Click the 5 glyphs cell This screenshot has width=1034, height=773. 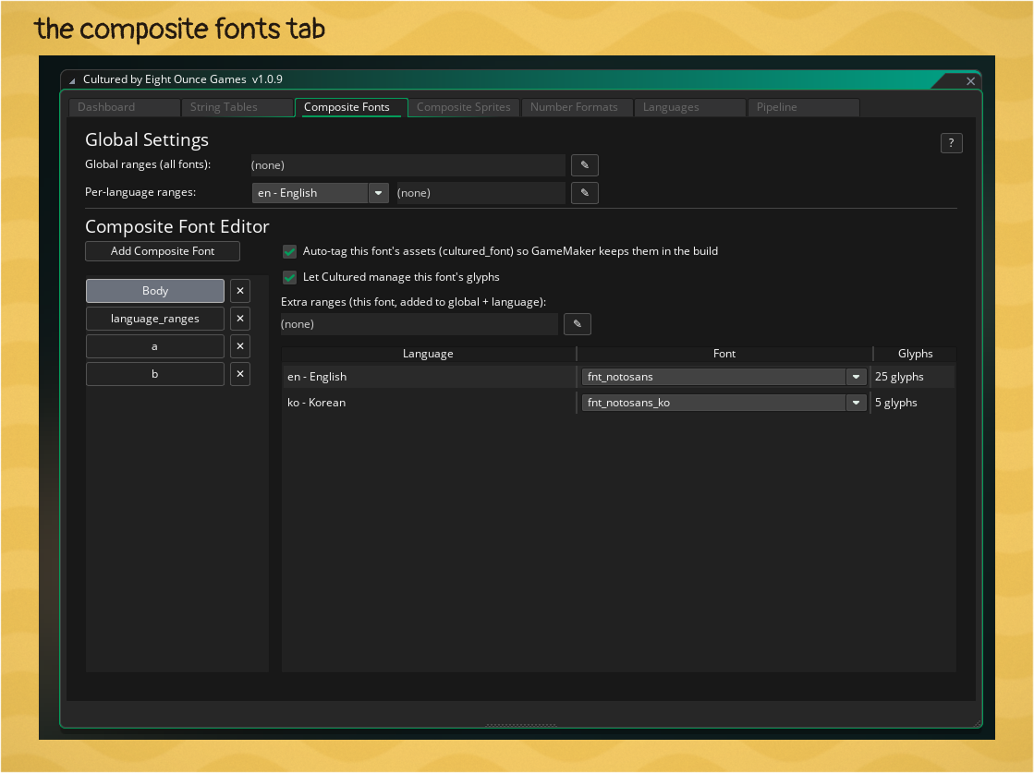(895, 403)
